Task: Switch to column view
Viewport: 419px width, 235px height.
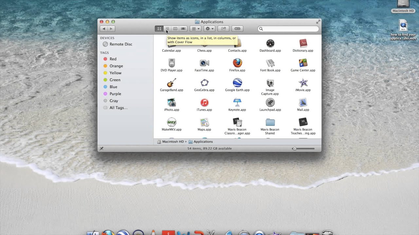Action: 175,29
